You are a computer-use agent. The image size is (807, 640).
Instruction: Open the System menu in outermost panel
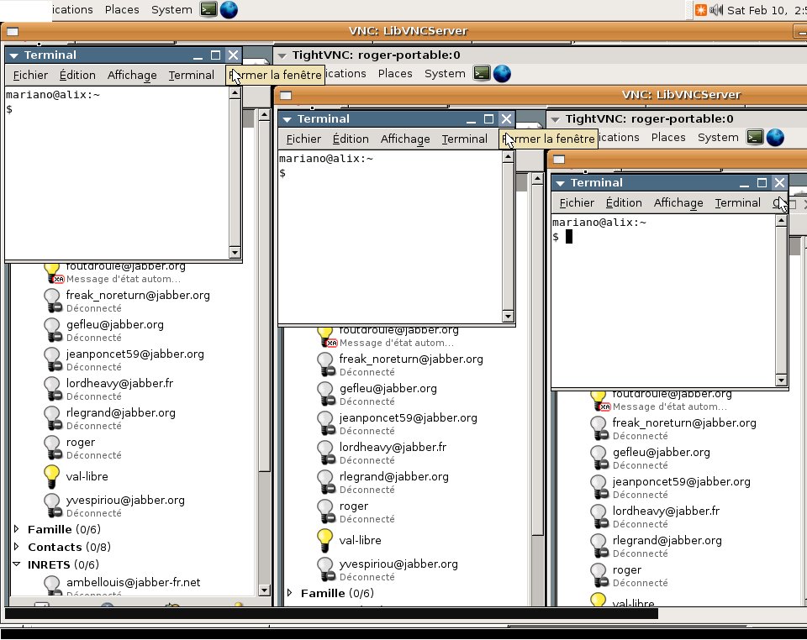pos(171,10)
